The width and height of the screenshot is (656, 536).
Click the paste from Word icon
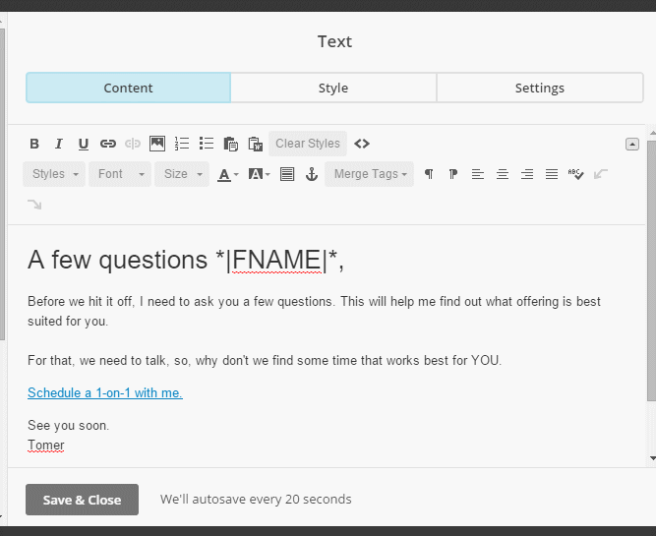[x=256, y=144]
